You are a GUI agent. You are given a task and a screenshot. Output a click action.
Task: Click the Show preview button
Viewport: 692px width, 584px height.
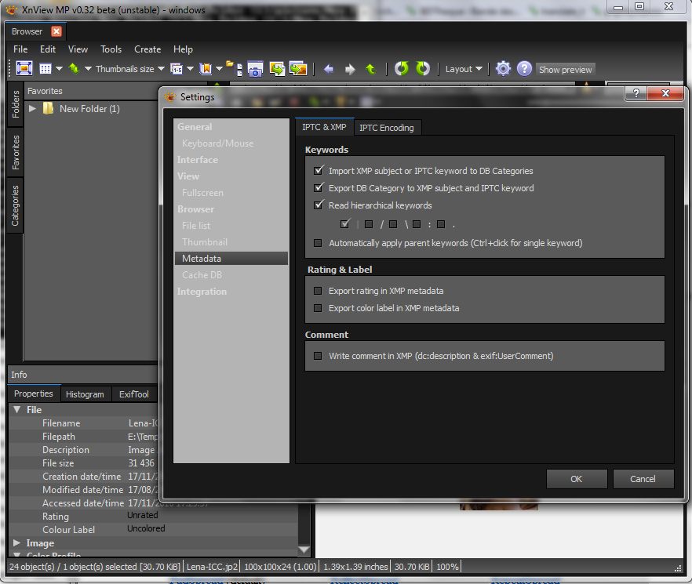[x=566, y=69]
